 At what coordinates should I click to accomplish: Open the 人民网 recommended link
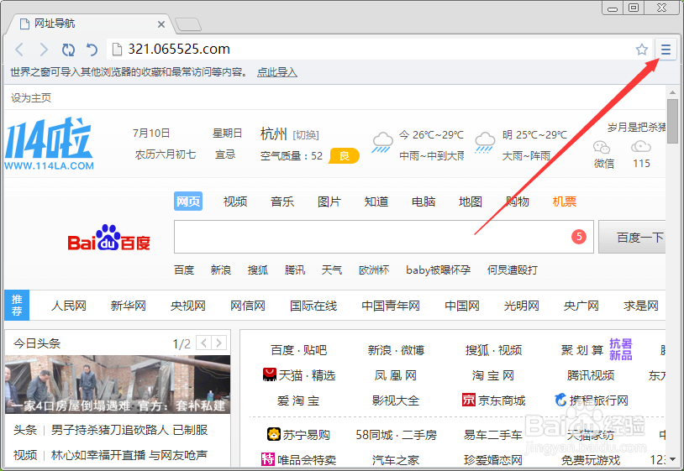pyautogui.click(x=69, y=306)
